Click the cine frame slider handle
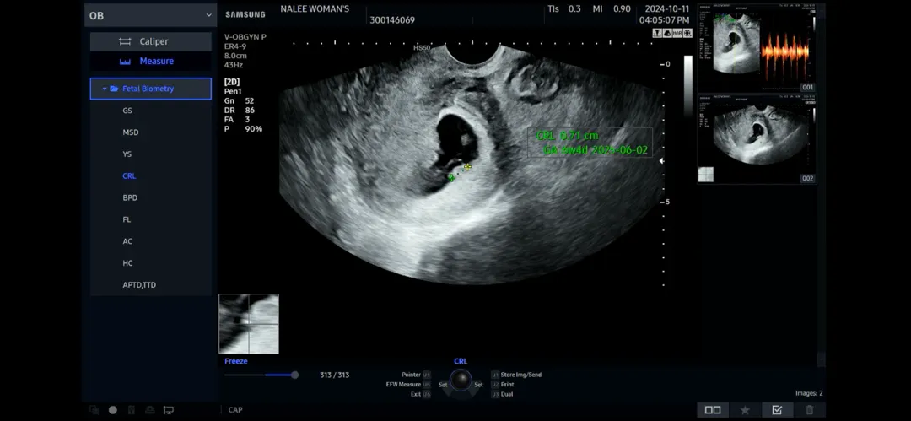Screen dimensions: 911x421 pos(294,375)
